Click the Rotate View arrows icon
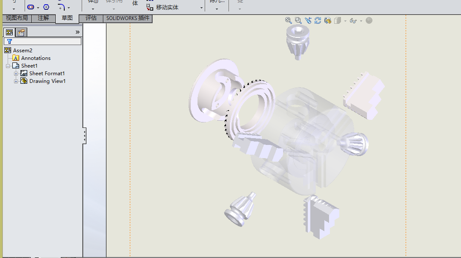The height and width of the screenshot is (258, 461). click(318, 20)
